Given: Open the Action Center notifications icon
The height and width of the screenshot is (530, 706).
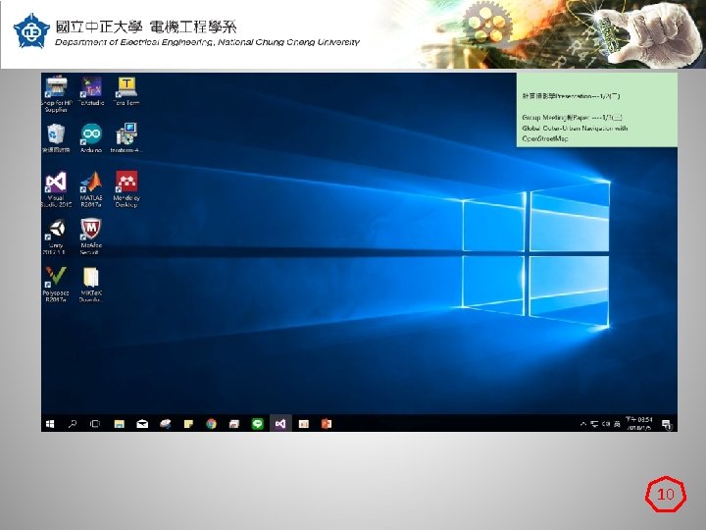Looking at the screenshot, I should pos(667,424).
